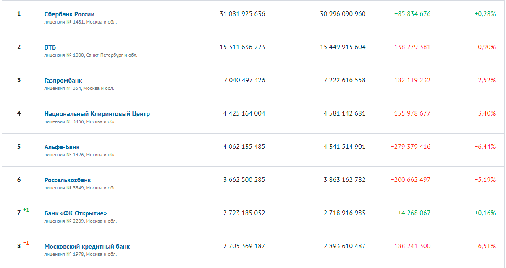Click Сбербанк value 31 081 925 636
This screenshot has height=268, width=506.
[242, 14]
